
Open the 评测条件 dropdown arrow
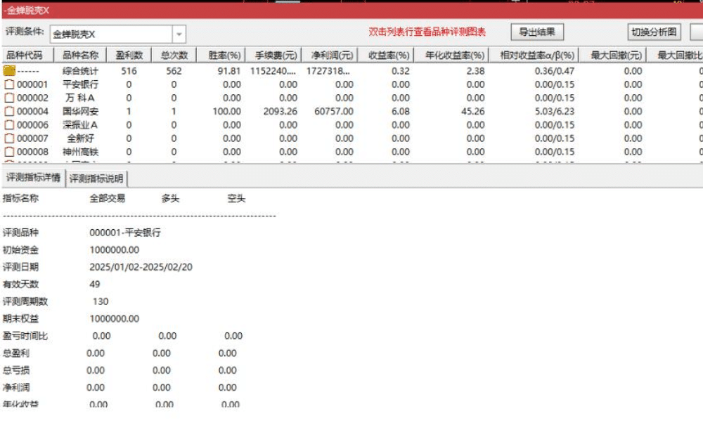[x=179, y=34]
